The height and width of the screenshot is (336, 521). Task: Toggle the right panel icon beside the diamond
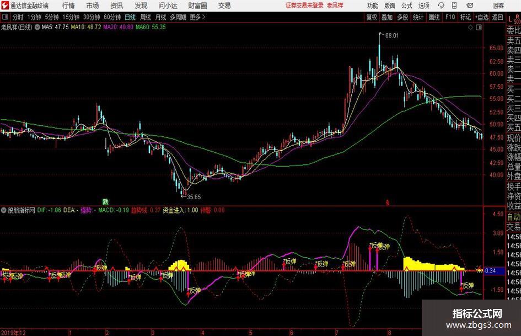pyautogui.click(x=479, y=28)
